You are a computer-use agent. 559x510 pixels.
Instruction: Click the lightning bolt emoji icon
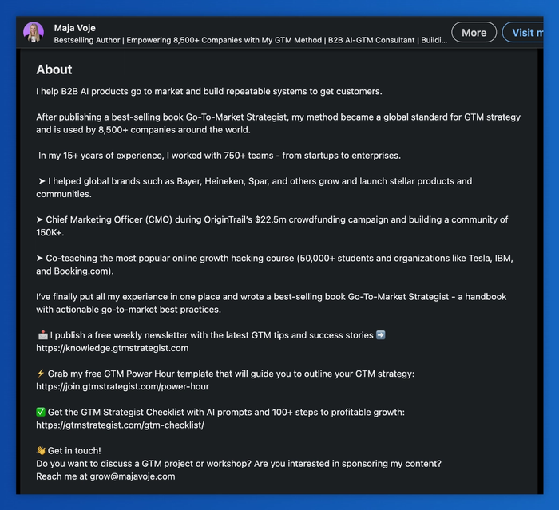(x=41, y=374)
